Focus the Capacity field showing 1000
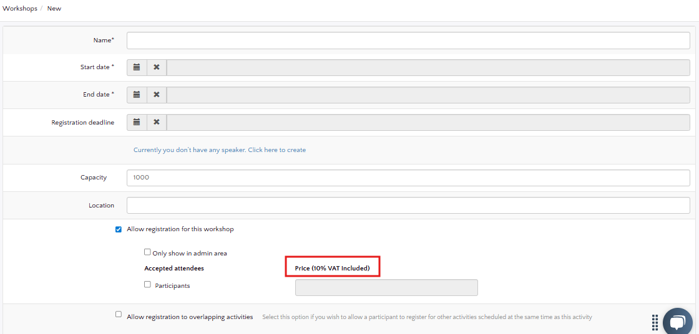Image resolution: width=699 pixels, height=334 pixels. point(408,178)
